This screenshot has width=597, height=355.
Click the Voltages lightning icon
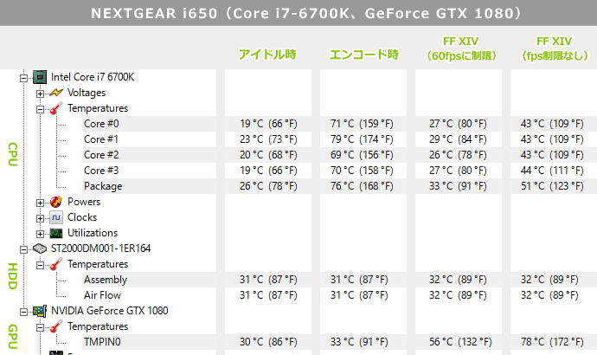click(56, 93)
